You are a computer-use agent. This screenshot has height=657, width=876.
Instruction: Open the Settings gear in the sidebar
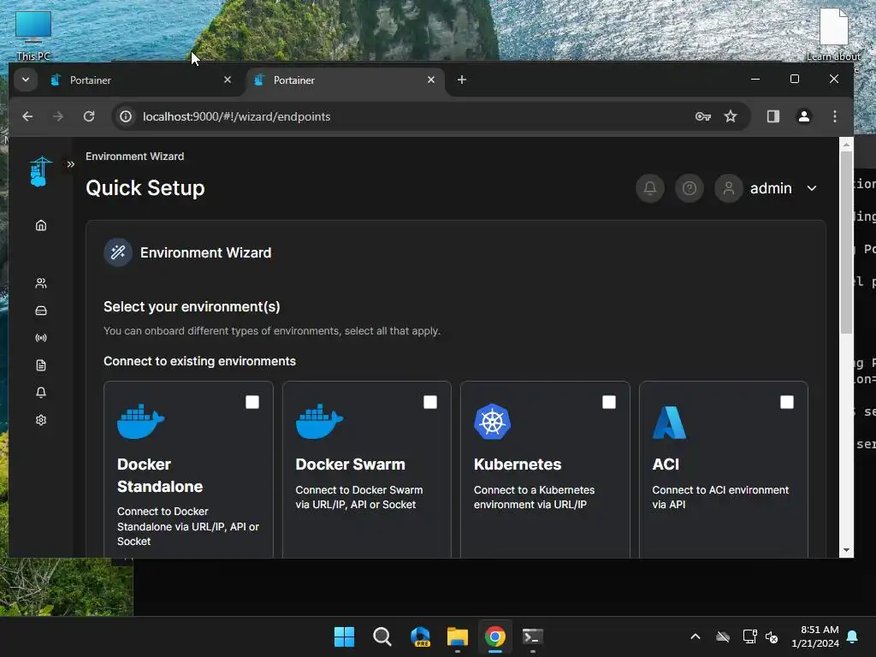click(41, 420)
